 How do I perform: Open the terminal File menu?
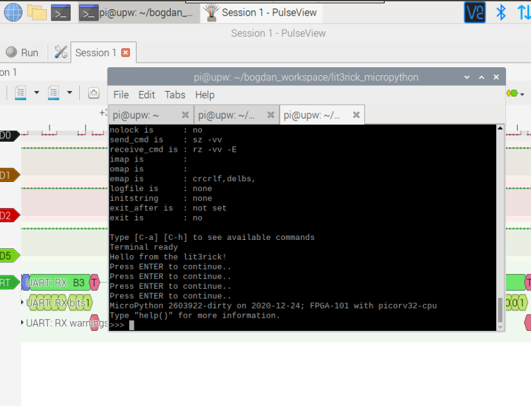(121, 95)
